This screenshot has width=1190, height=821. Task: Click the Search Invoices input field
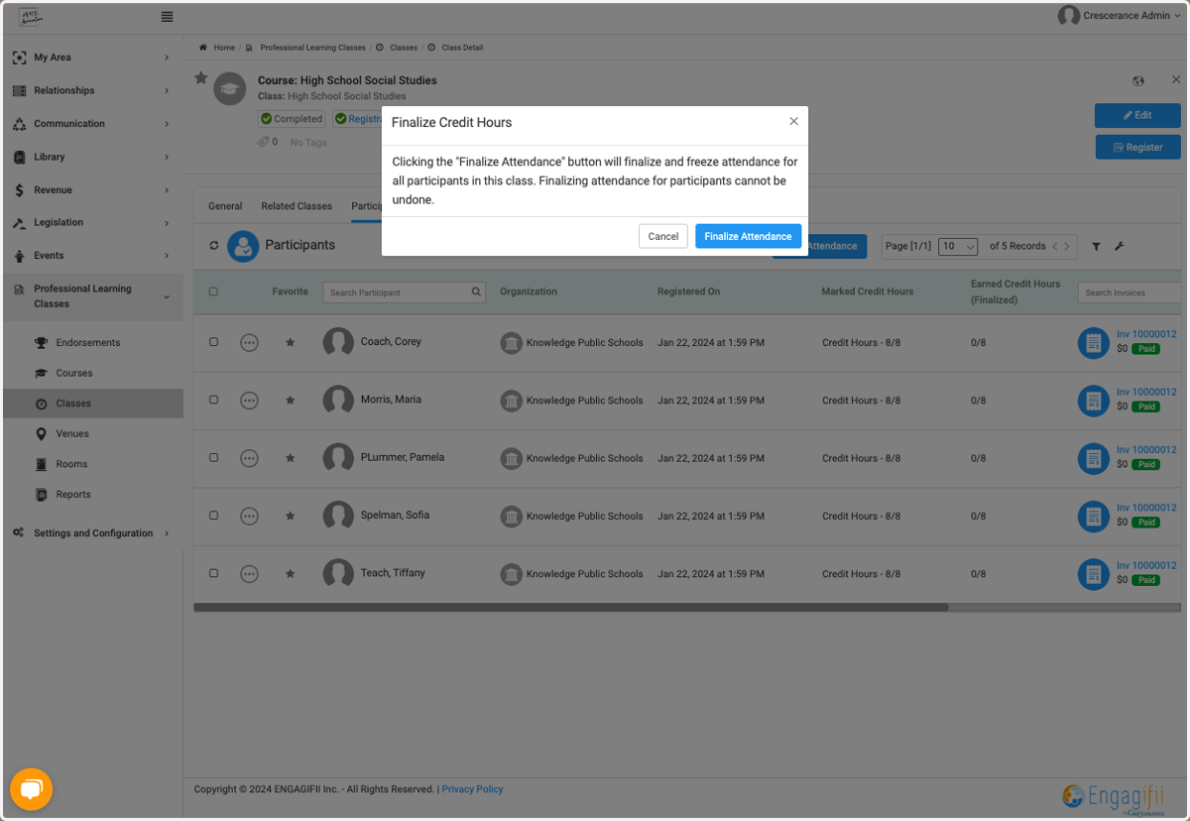[x=1130, y=293]
